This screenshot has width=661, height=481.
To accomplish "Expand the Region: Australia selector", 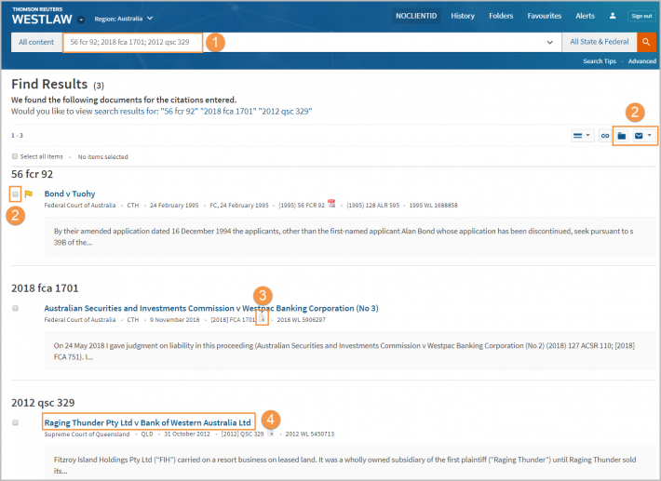I will click(124, 19).
